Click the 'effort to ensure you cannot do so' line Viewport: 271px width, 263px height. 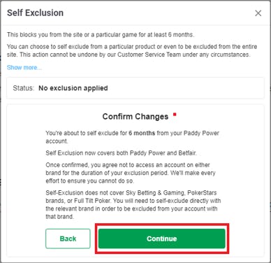89,181
